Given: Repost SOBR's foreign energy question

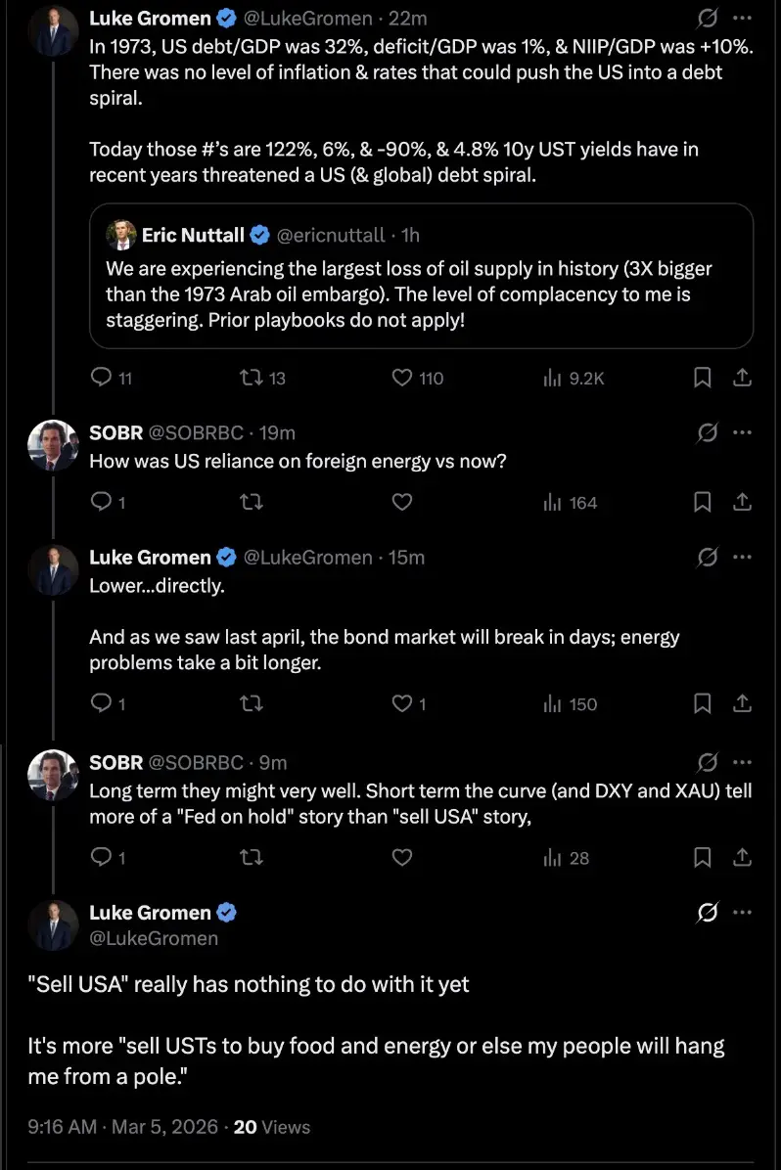Looking at the screenshot, I should [252, 503].
